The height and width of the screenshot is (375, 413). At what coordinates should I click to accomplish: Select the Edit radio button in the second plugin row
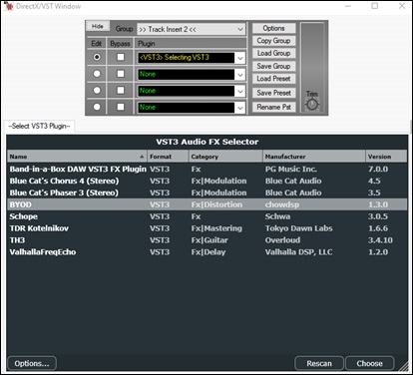[x=97, y=74]
